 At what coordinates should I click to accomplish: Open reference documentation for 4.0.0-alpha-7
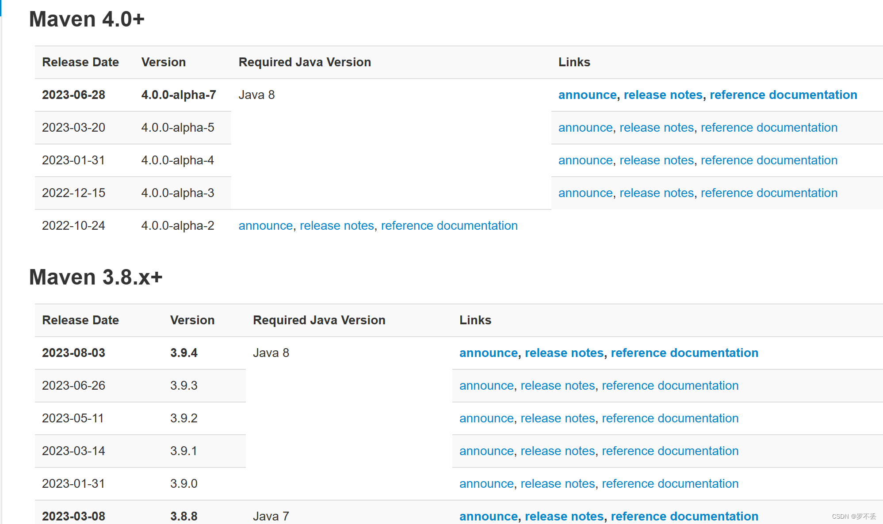(x=783, y=95)
